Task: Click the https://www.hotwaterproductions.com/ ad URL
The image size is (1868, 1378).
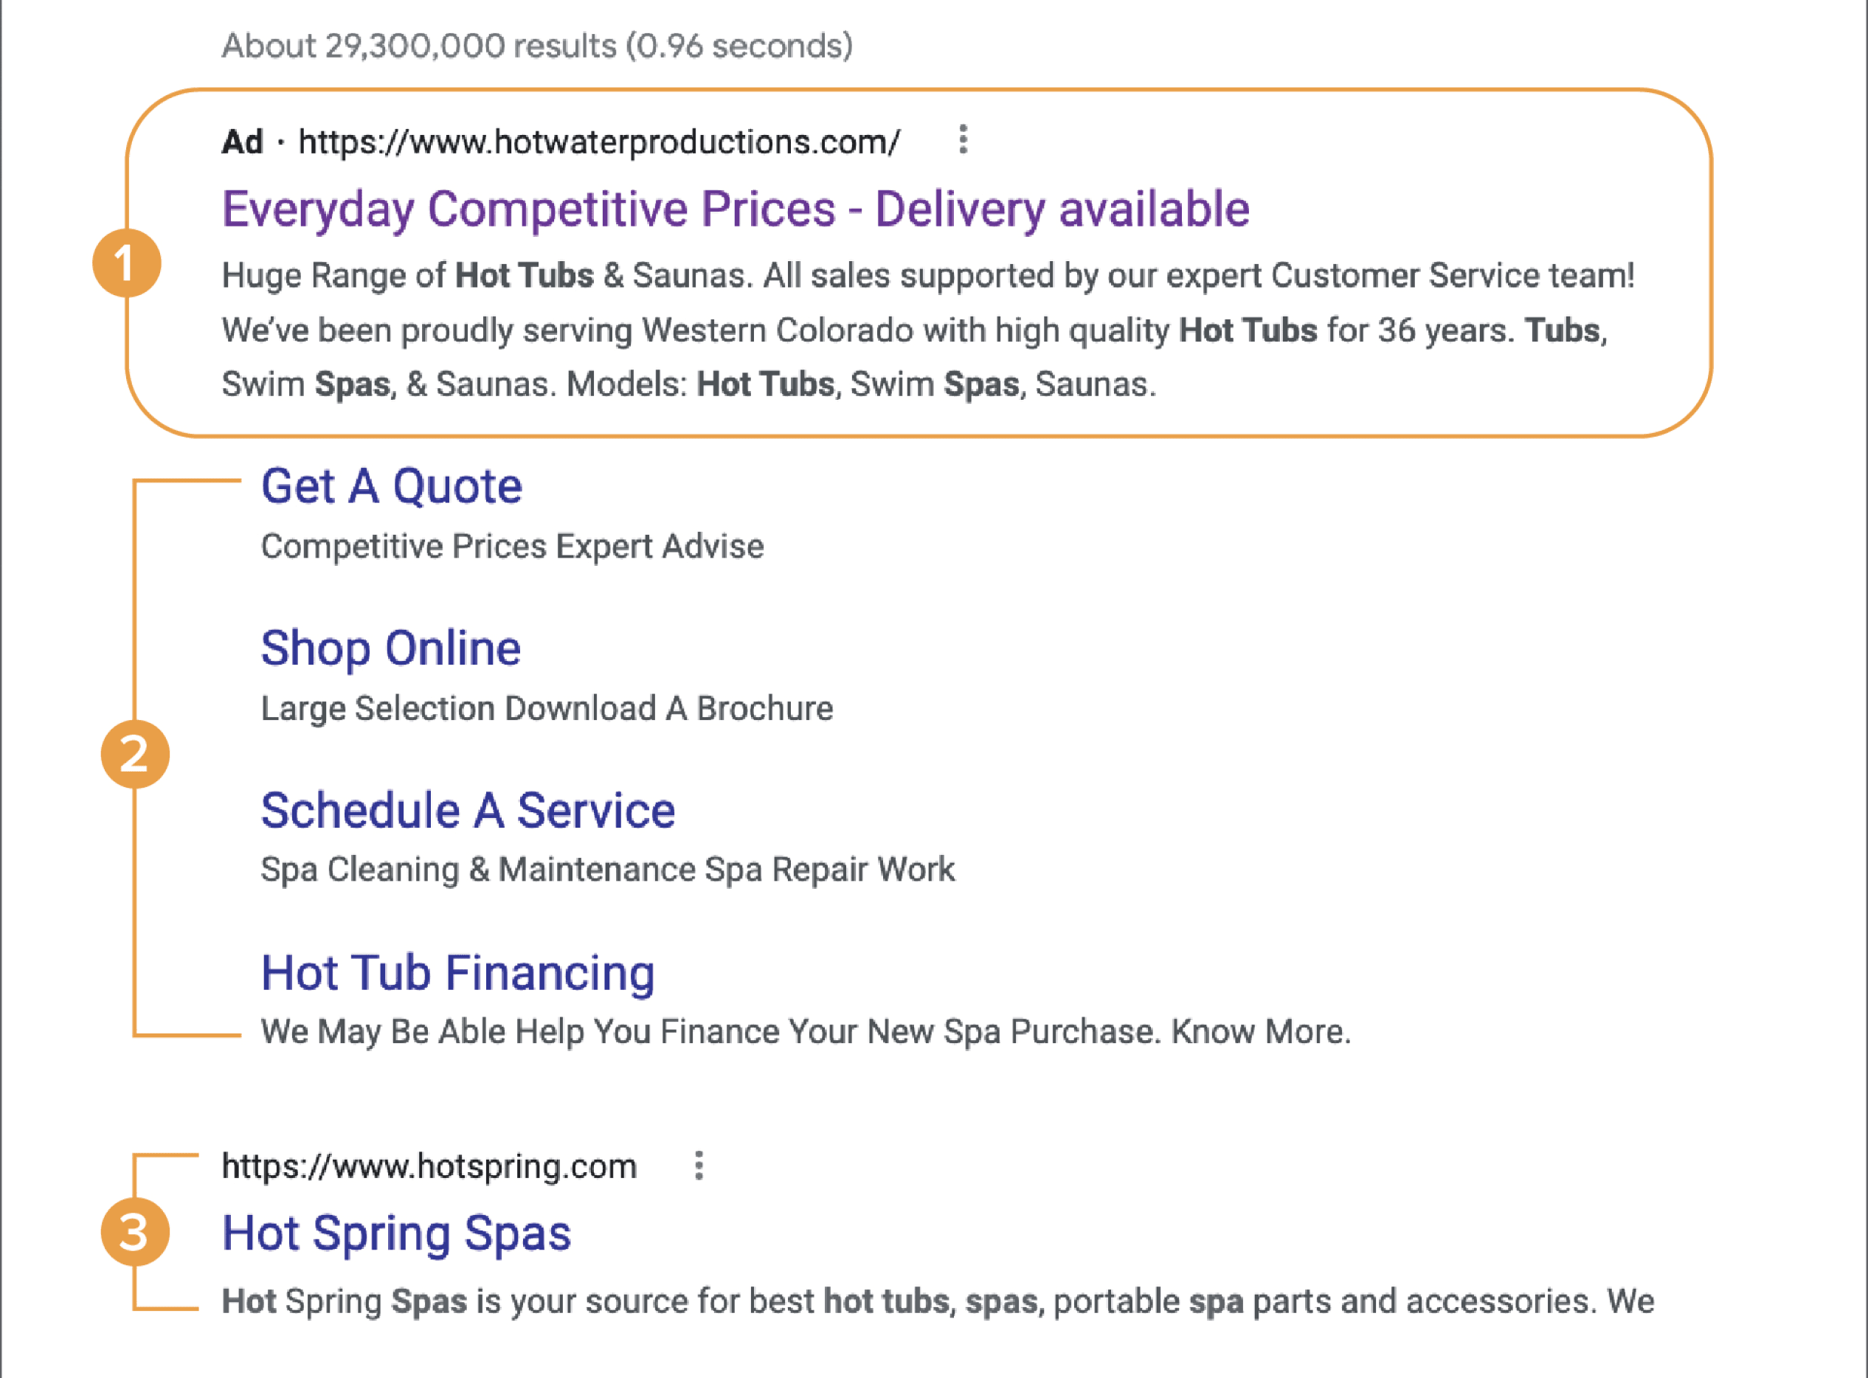Action: (x=598, y=142)
